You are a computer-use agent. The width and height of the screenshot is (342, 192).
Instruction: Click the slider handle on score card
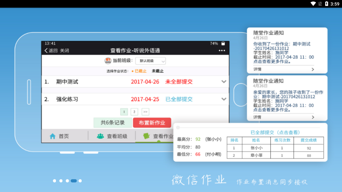pyautogui.click(x=178, y=128)
